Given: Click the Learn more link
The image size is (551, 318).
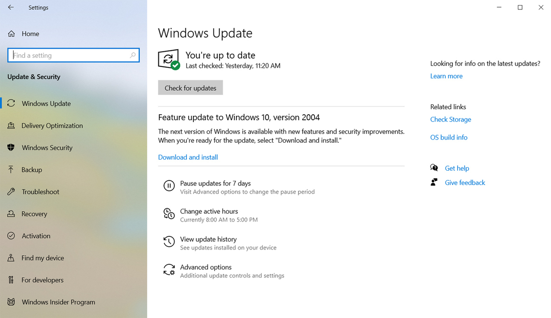Looking at the screenshot, I should 446,76.
